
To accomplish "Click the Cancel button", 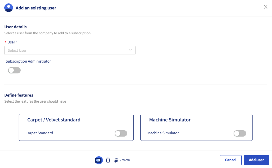I will pos(230,160).
